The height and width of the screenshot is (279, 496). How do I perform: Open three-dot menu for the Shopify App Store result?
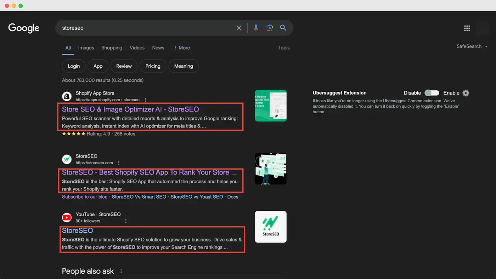[x=145, y=100]
